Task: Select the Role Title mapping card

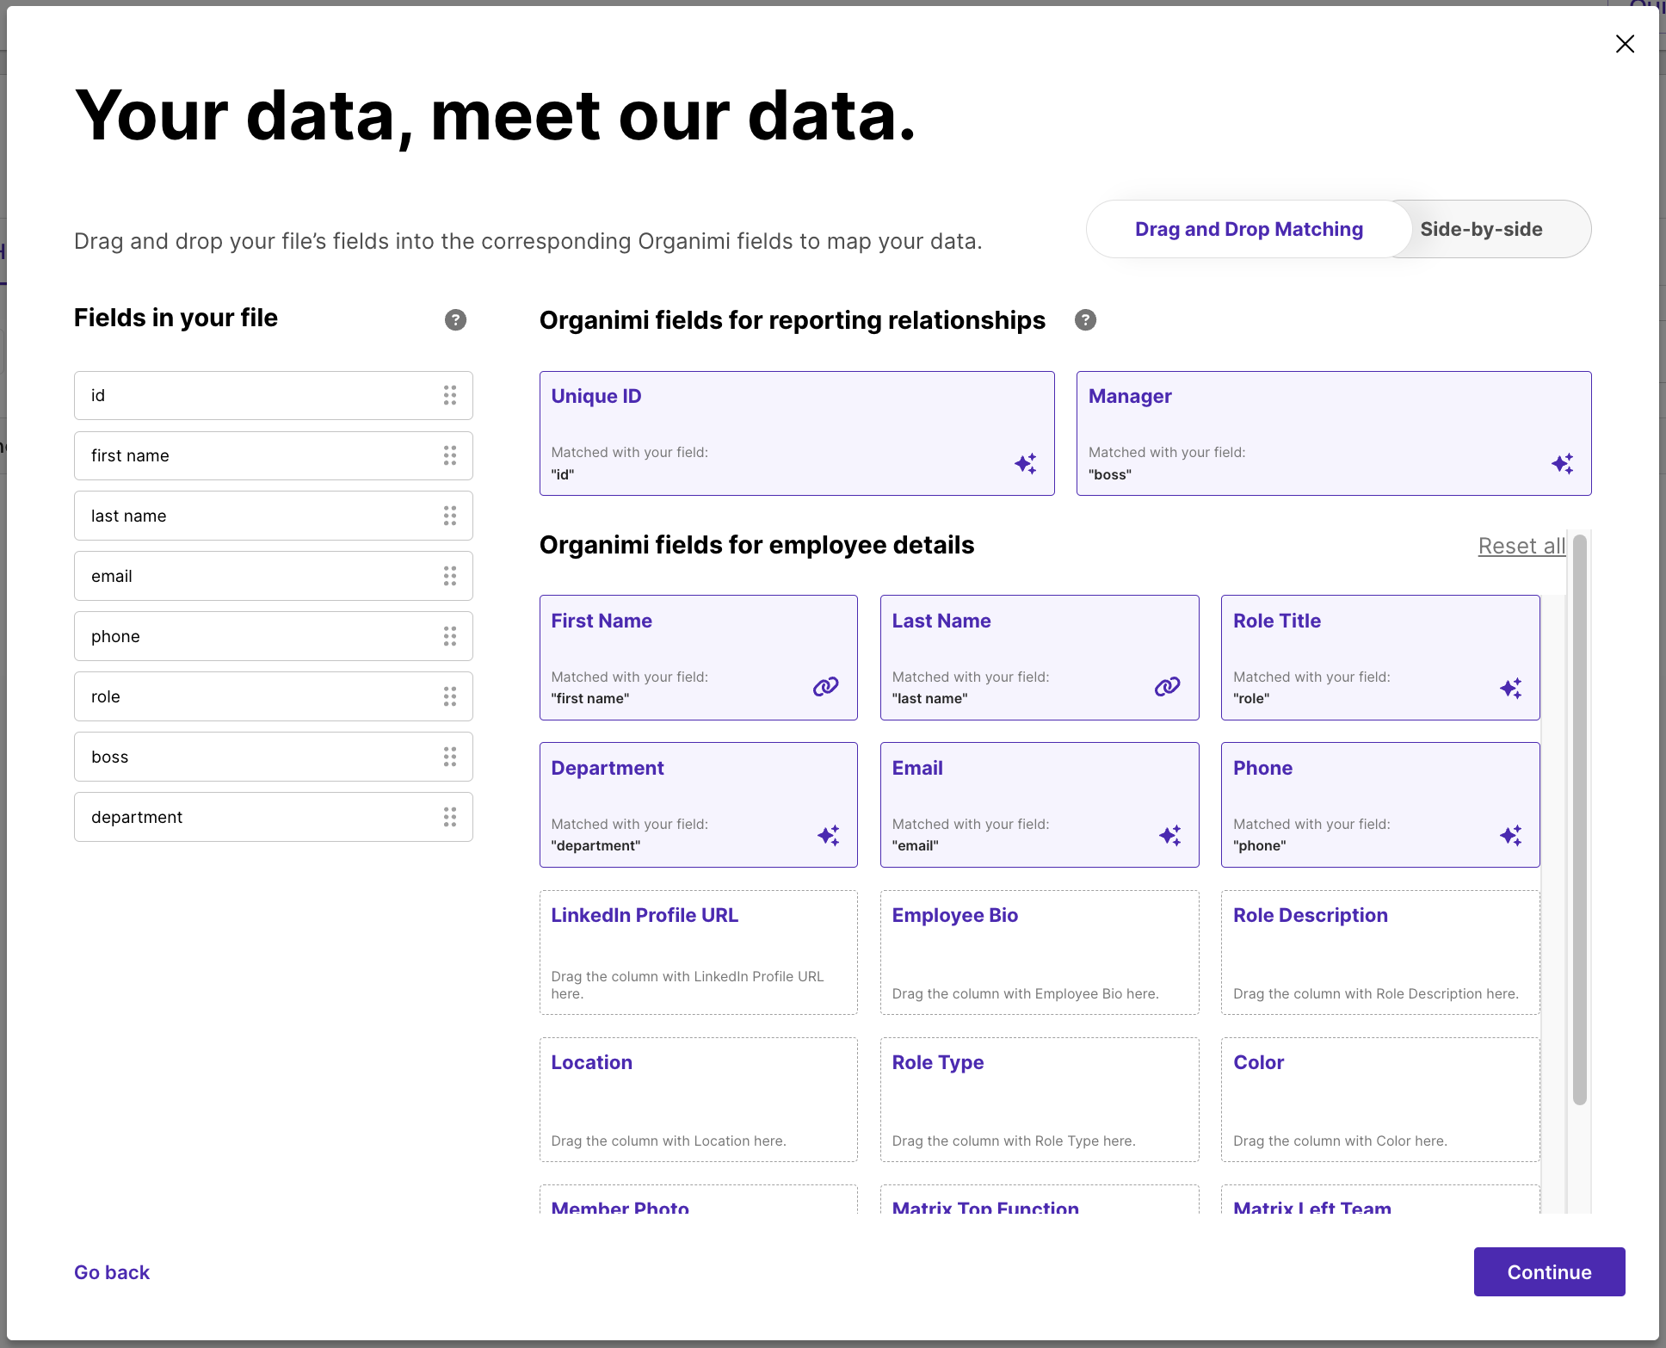Action: 1380,658
